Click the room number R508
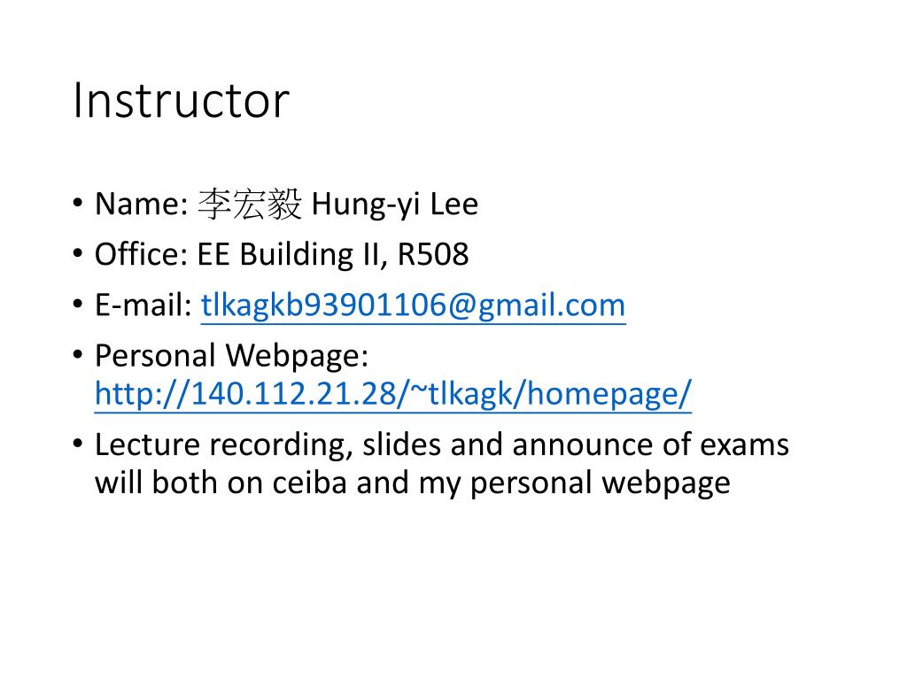This screenshot has width=907, height=680. coord(432,255)
